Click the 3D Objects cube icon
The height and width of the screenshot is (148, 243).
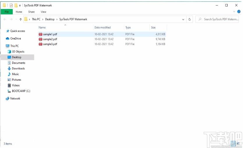click(9, 52)
